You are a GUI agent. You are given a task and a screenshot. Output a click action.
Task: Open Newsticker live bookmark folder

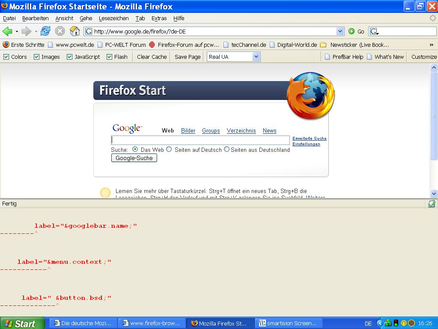point(354,45)
